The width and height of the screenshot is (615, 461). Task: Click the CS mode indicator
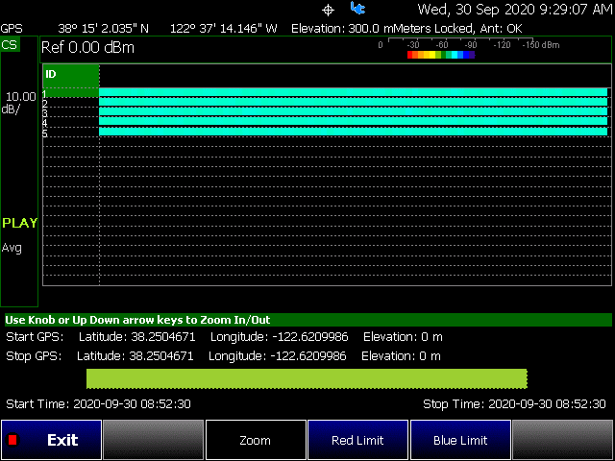tap(10, 45)
